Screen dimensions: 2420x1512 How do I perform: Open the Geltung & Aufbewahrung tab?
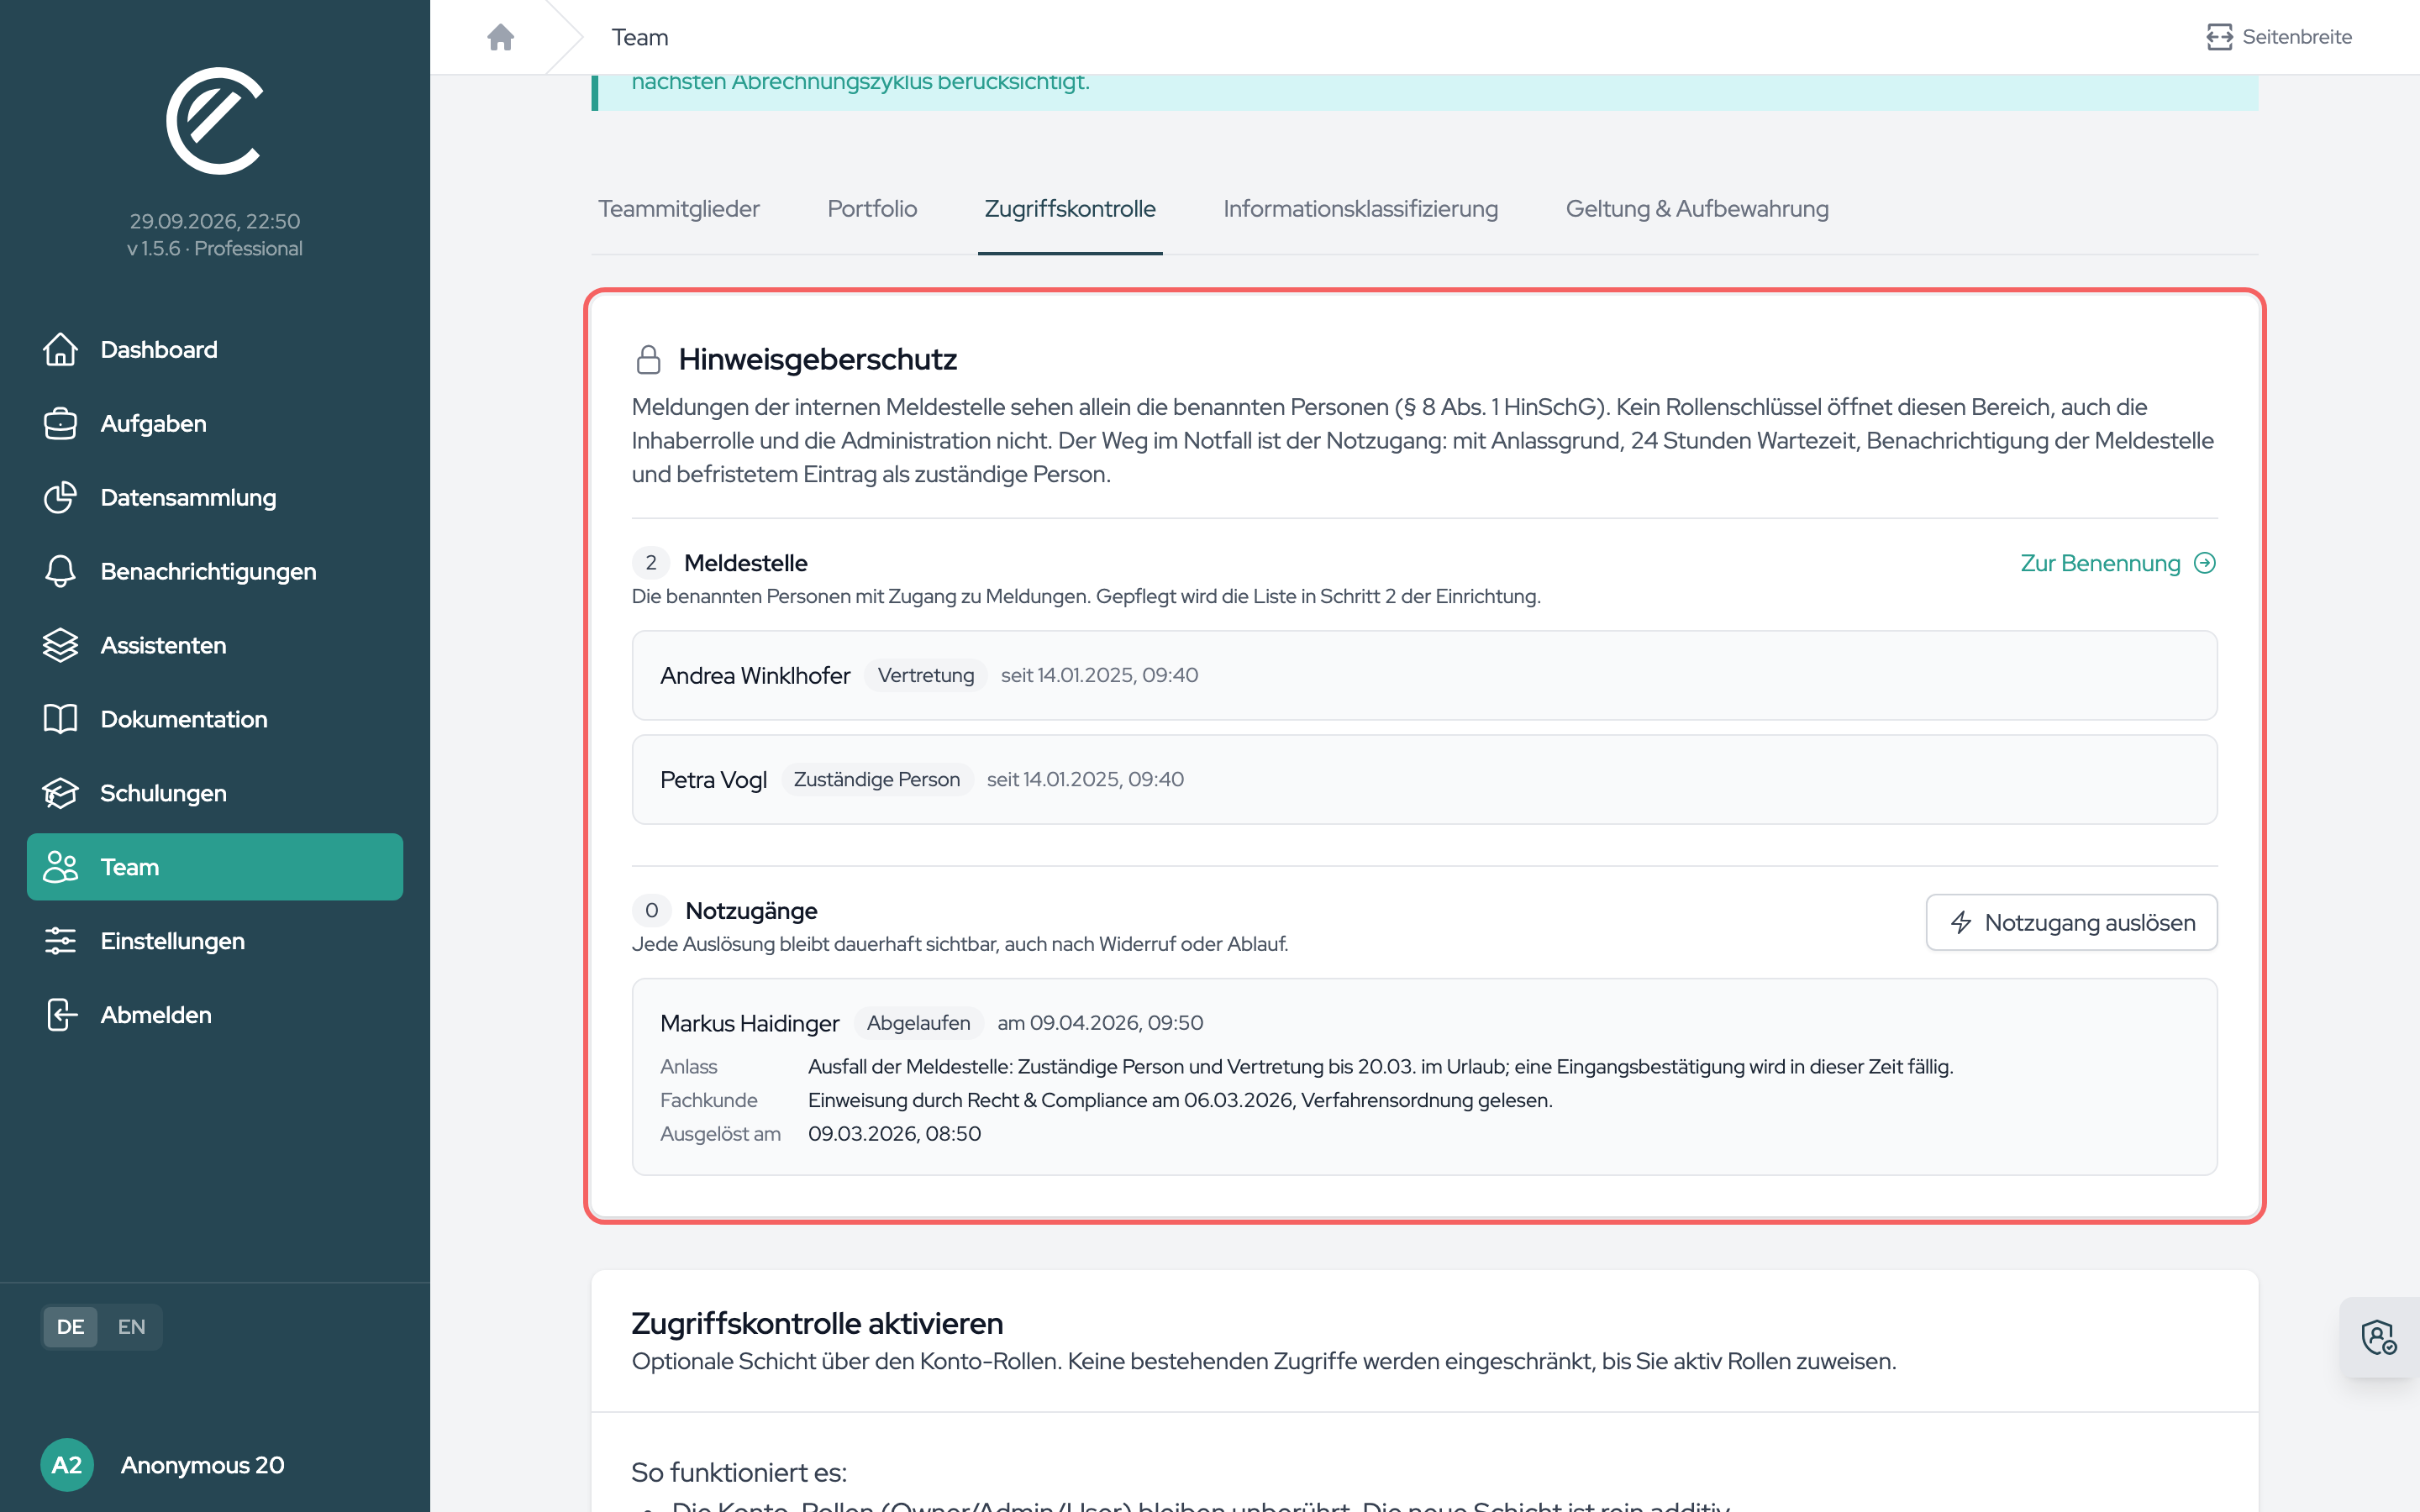point(1696,209)
